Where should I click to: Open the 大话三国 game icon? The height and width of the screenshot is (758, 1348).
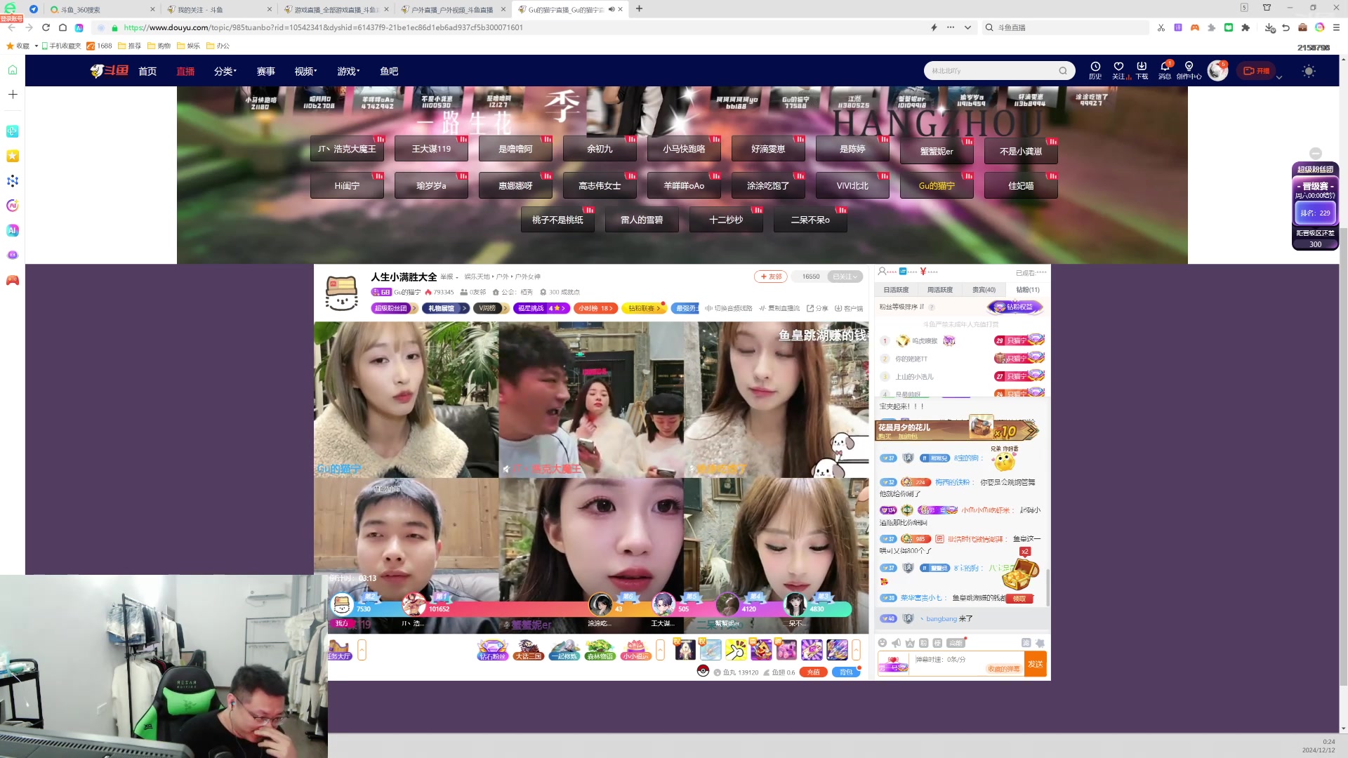coord(528,650)
